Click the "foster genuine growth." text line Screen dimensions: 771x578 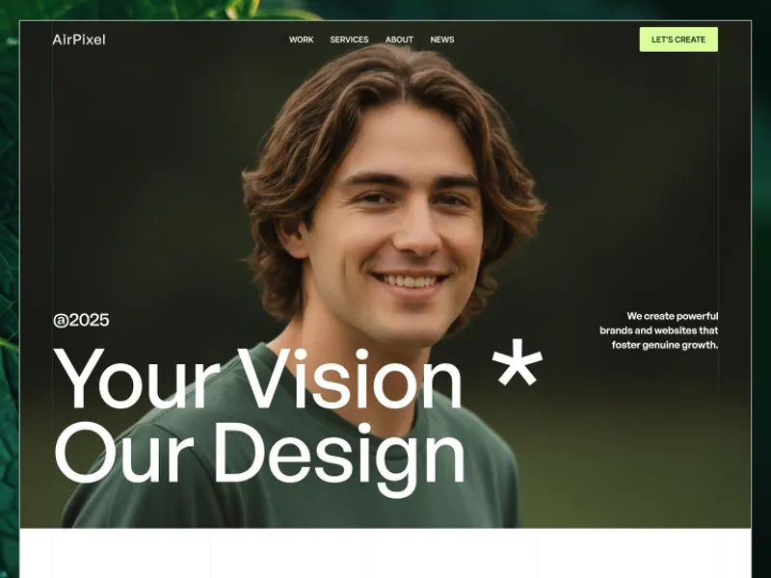pos(665,345)
